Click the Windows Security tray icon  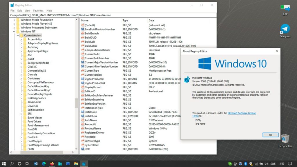coord(251,164)
